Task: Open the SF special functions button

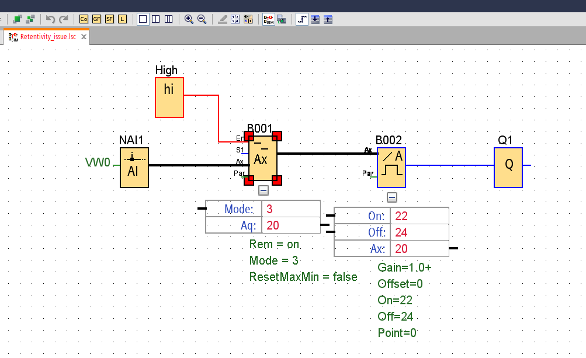Action: coord(109,19)
